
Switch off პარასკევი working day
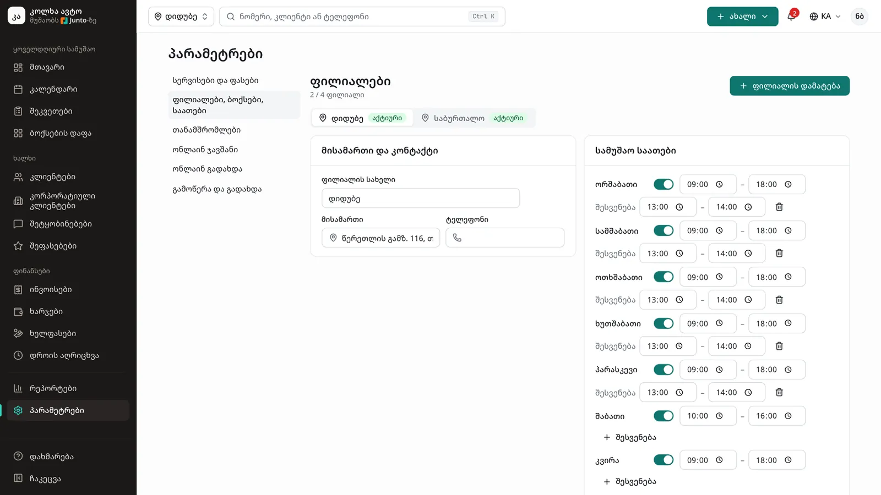[x=664, y=370]
